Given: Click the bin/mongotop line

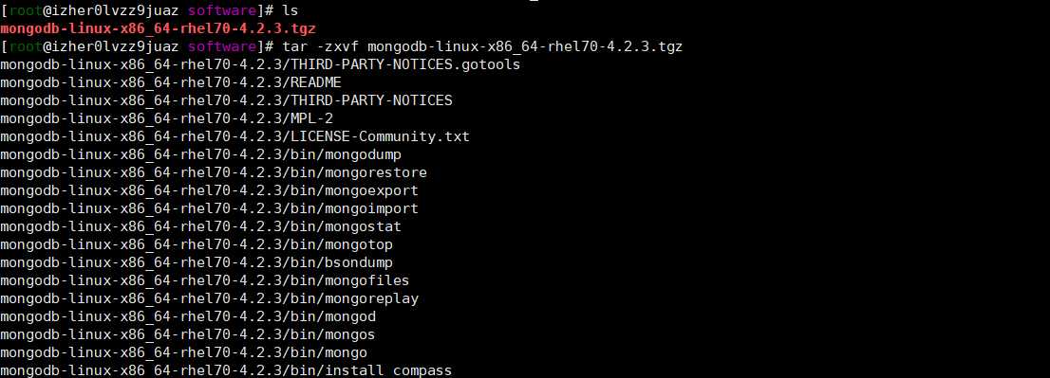Looking at the screenshot, I should [x=197, y=245].
